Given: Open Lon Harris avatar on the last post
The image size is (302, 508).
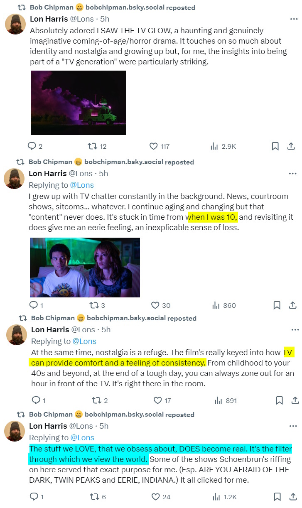Looking at the screenshot, I should (x=14, y=431).
